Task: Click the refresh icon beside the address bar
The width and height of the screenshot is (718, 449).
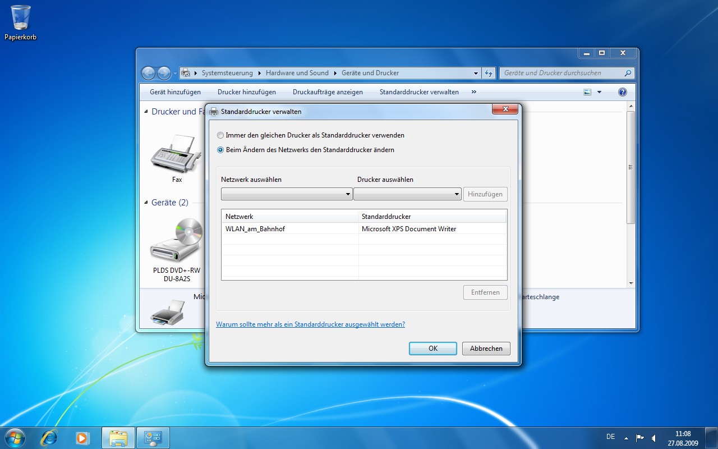Action: [x=488, y=73]
